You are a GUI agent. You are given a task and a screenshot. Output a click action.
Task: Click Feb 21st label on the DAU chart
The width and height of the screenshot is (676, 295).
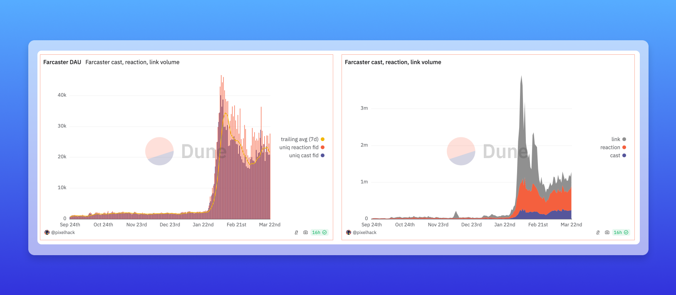236,225
